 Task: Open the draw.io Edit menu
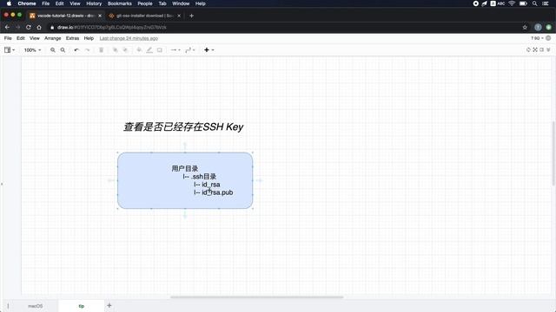click(21, 38)
